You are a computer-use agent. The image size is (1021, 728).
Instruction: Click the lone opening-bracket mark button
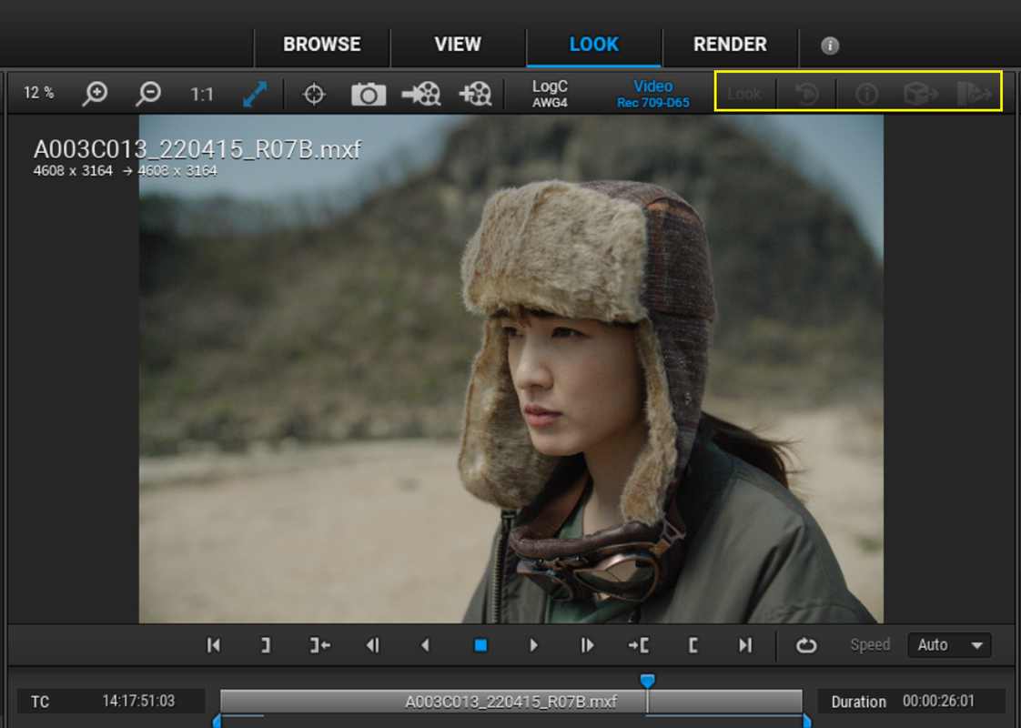692,645
